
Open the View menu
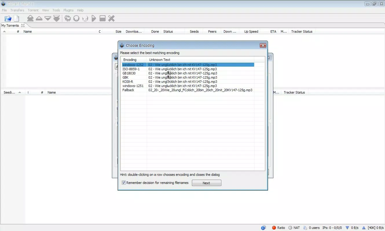tap(45, 10)
